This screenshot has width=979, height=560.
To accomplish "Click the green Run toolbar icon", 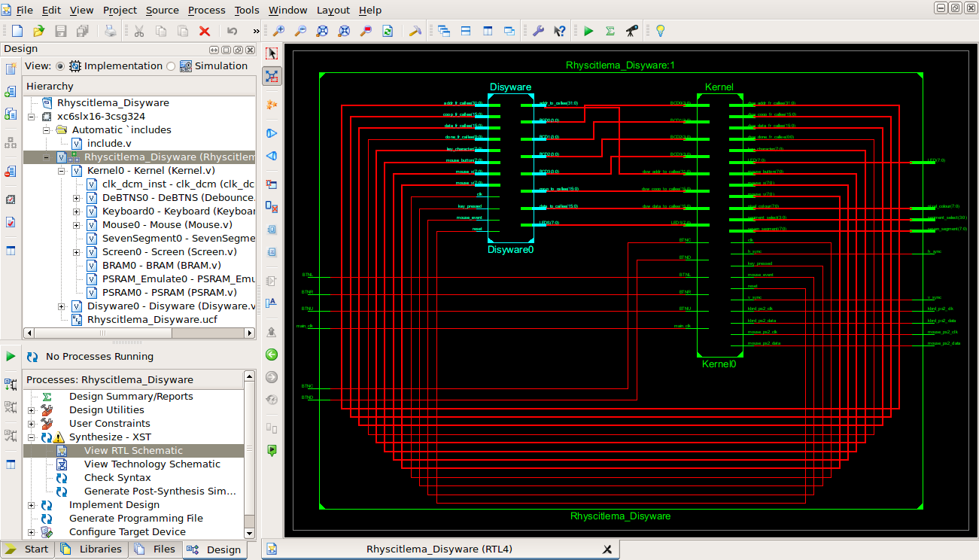I will click(588, 31).
